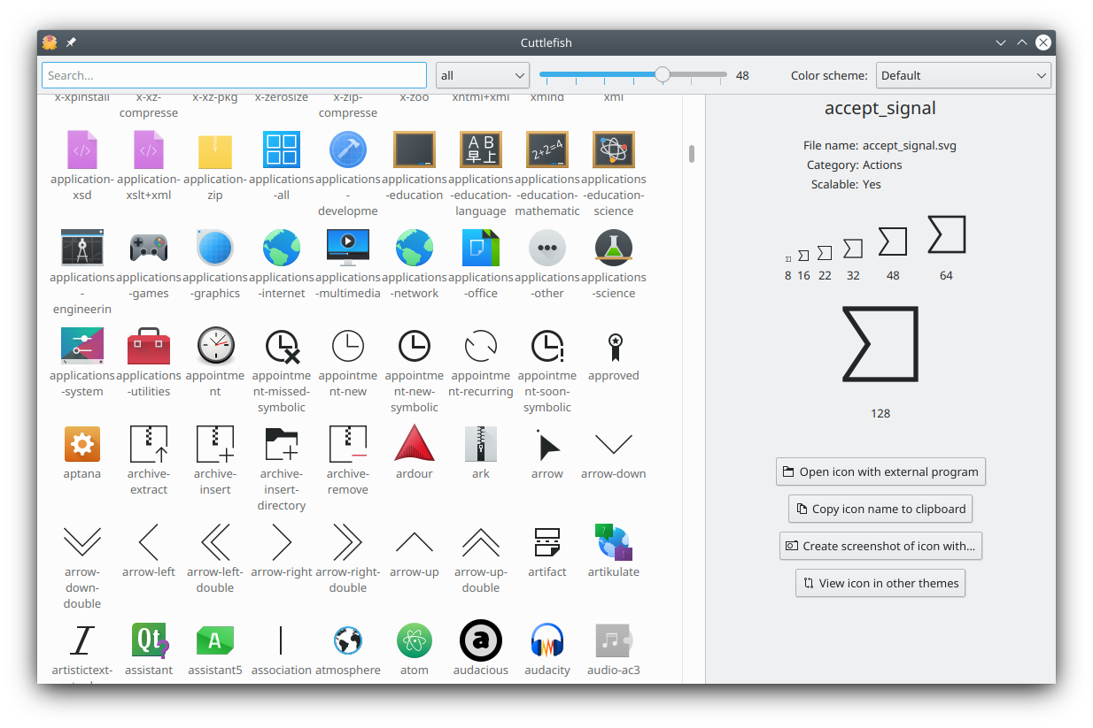Select the approved star badge icon
Screen dimensions: 1093x728
coord(614,346)
